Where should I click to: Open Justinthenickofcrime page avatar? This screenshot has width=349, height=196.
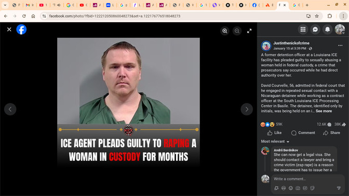click(x=266, y=46)
